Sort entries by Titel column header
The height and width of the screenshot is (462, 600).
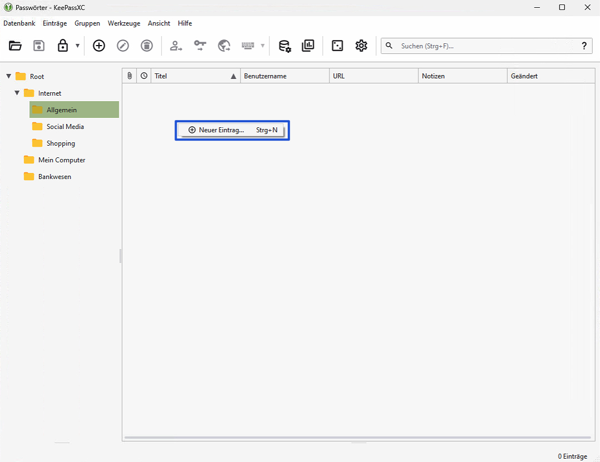click(x=189, y=76)
